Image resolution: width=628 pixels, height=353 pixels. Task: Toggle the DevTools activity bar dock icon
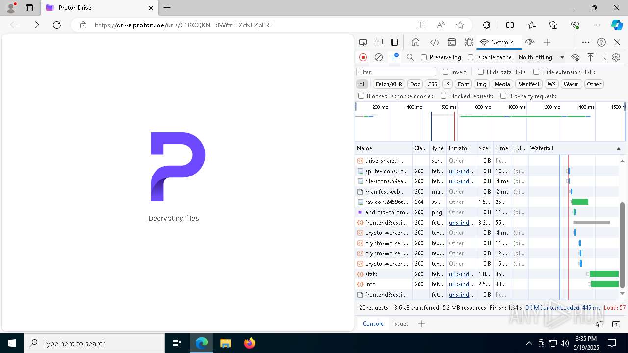click(x=394, y=42)
